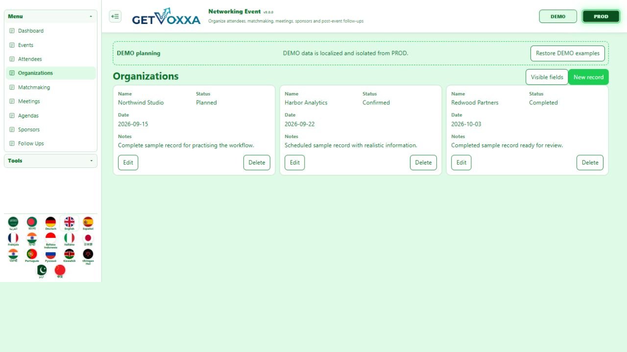The width and height of the screenshot is (627, 352).
Task: Switch language to Español
Action: [88, 223]
